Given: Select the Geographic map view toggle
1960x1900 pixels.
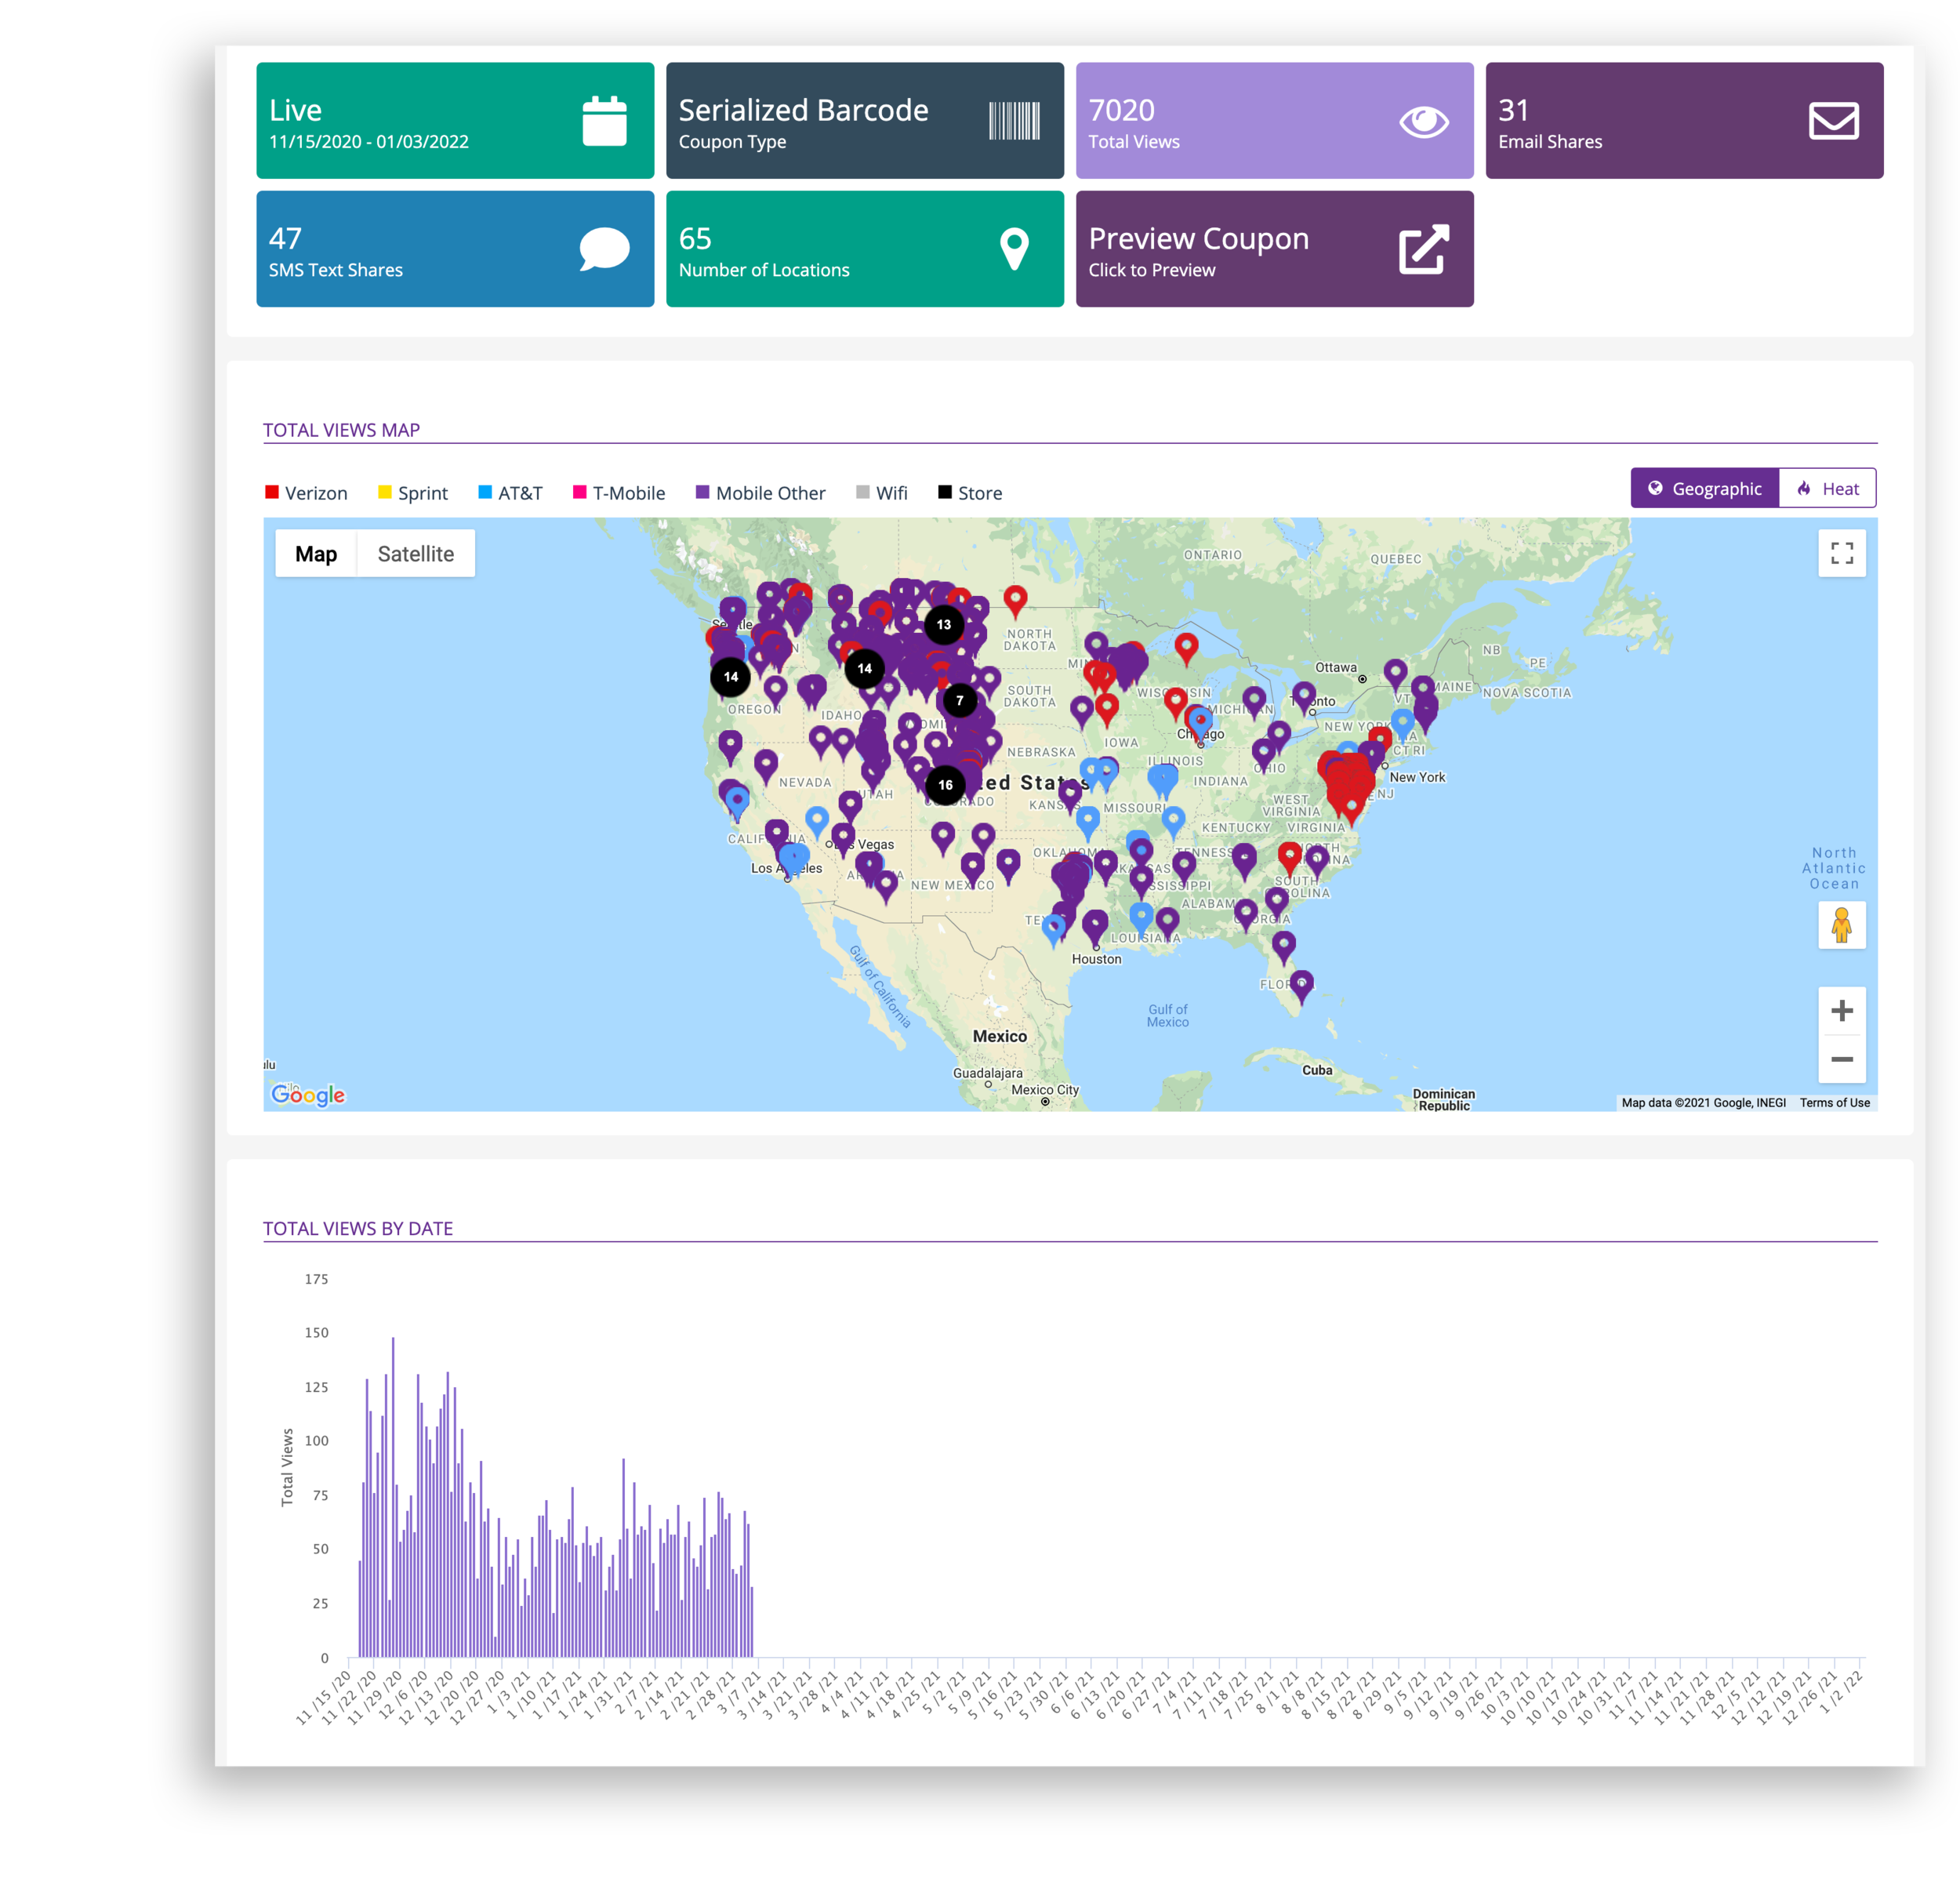Looking at the screenshot, I should click(1705, 489).
